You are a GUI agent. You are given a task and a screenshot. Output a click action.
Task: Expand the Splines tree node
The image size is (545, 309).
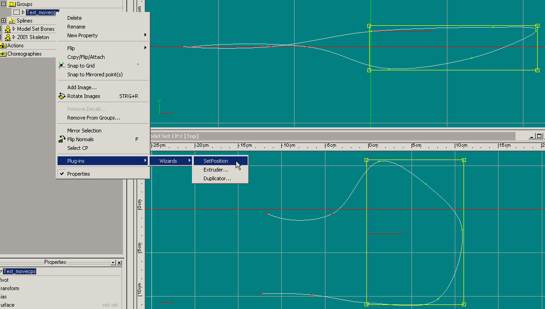tap(4, 21)
